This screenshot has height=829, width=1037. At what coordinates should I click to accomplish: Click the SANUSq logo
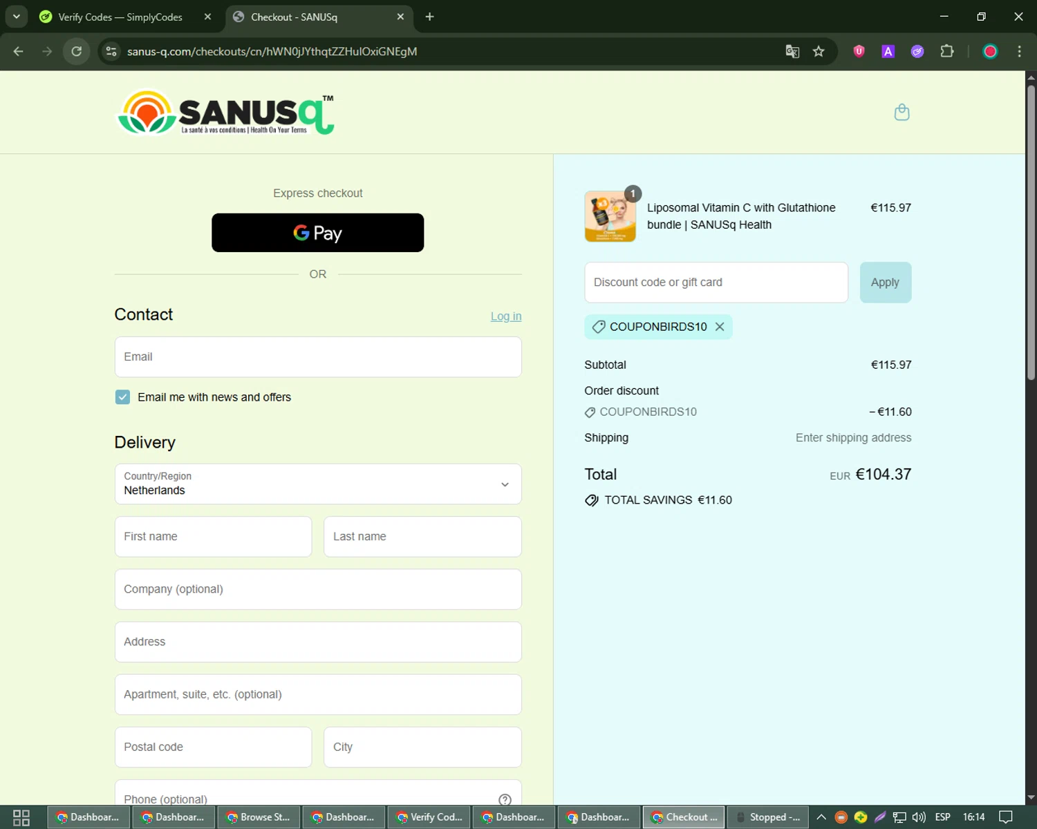pyautogui.click(x=226, y=113)
